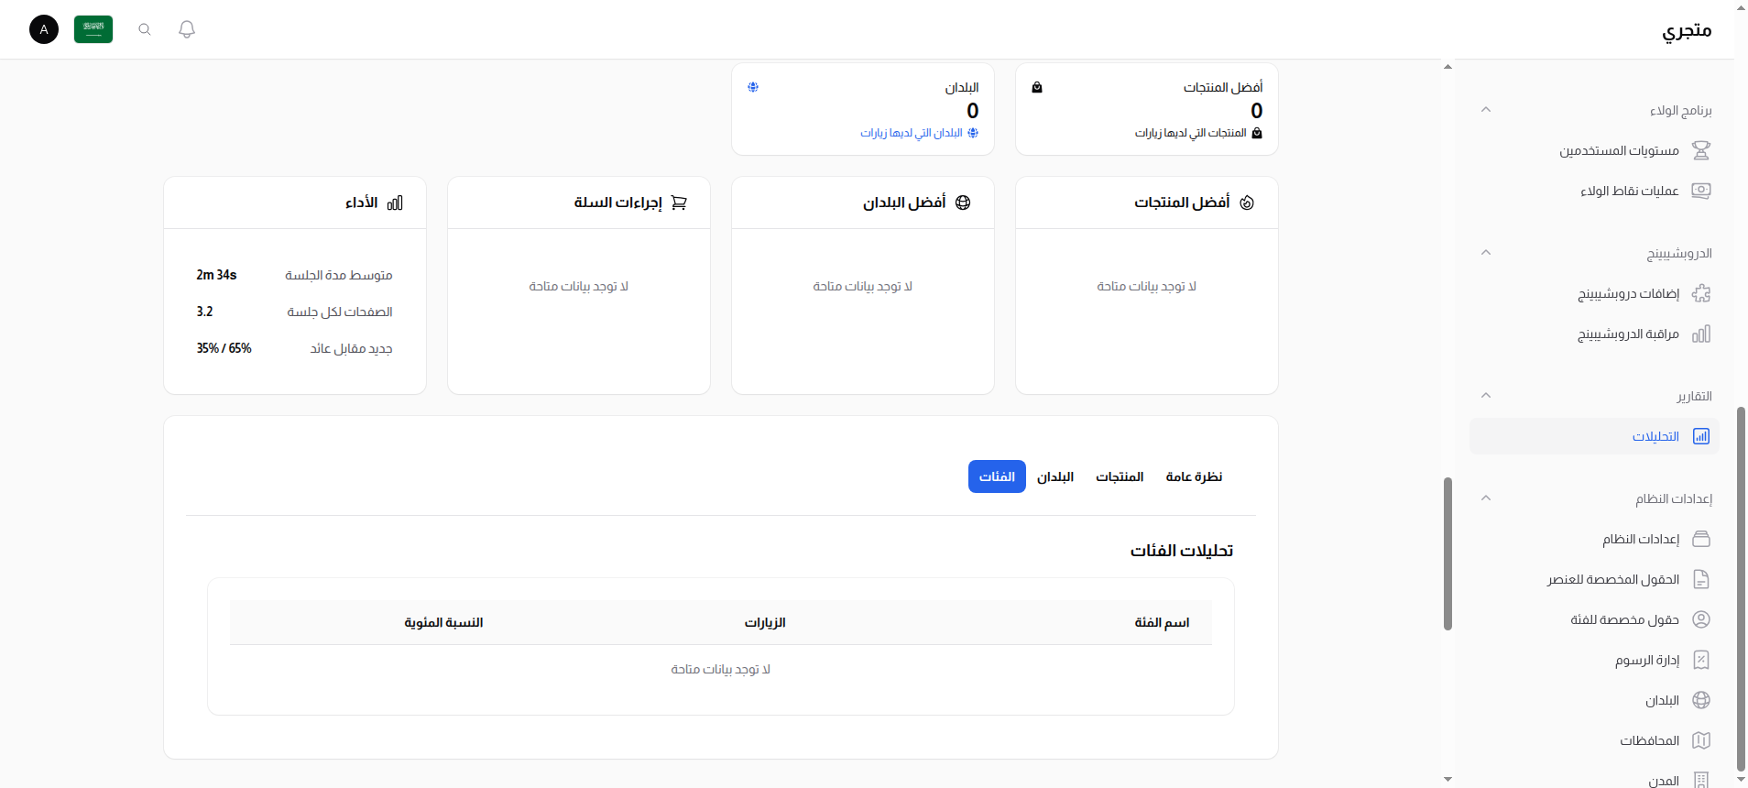Switch to the نظرة عامة tab
The height and width of the screenshot is (788, 1748).
click(x=1194, y=476)
